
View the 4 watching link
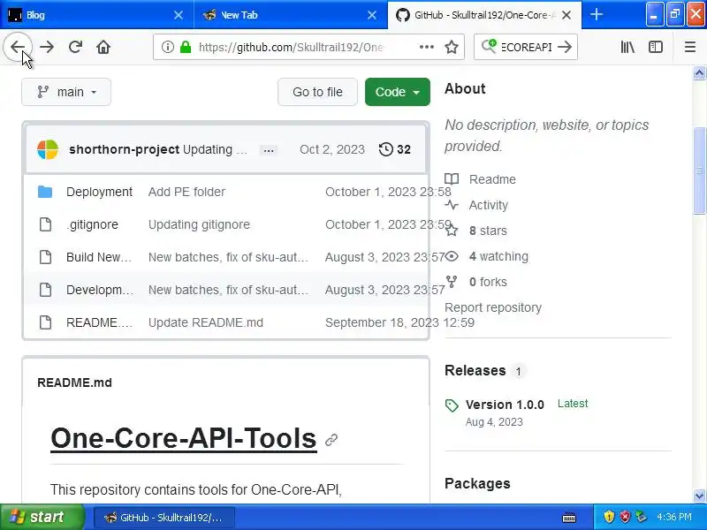[498, 256]
